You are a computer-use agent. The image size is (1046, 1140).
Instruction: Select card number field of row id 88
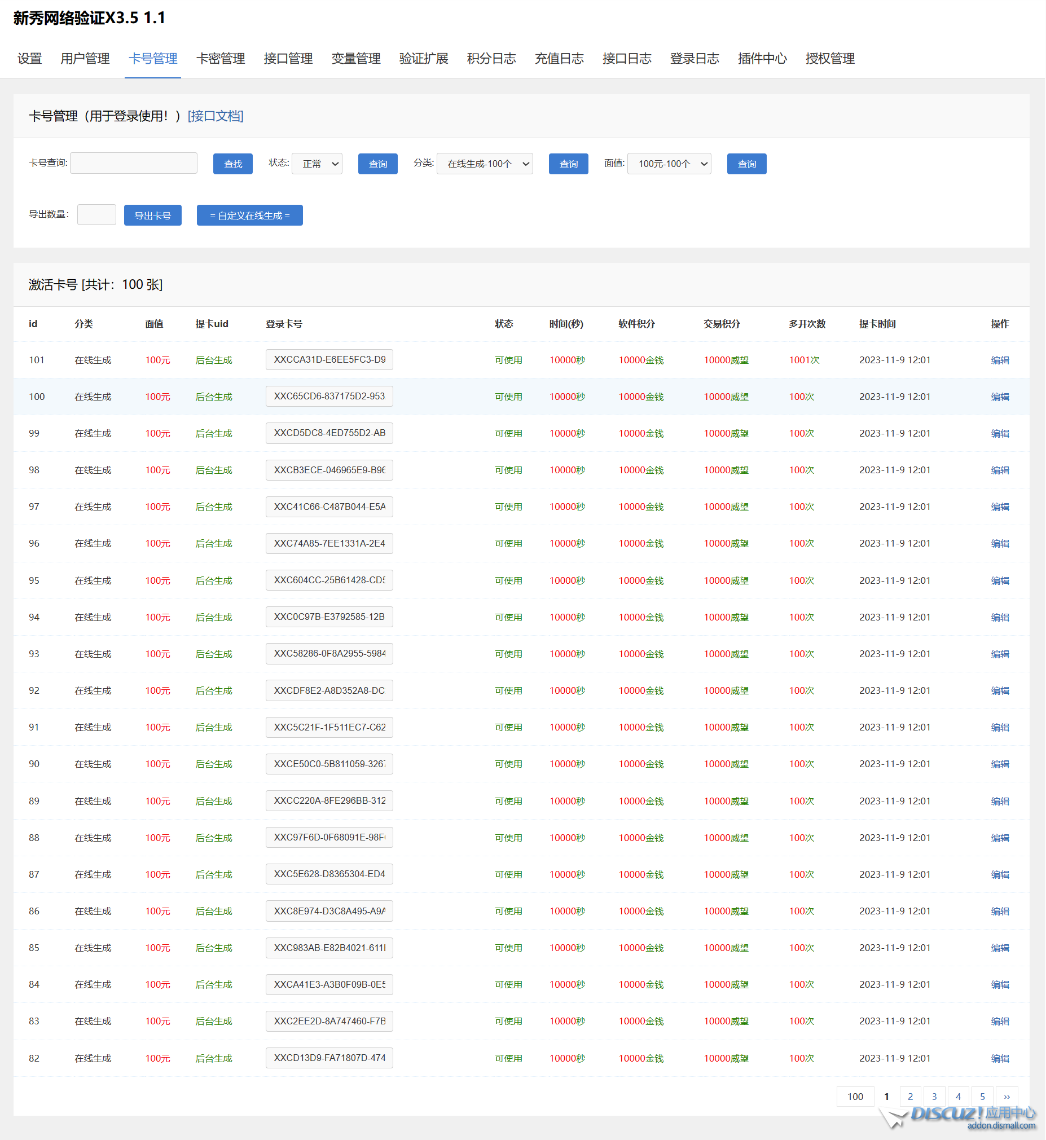(329, 838)
